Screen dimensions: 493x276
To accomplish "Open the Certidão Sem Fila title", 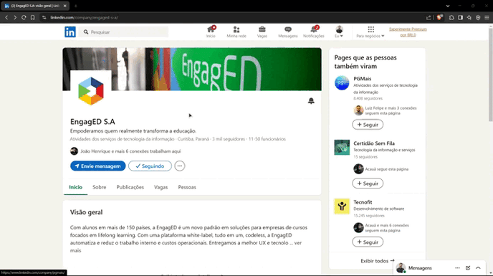I will [374, 143].
